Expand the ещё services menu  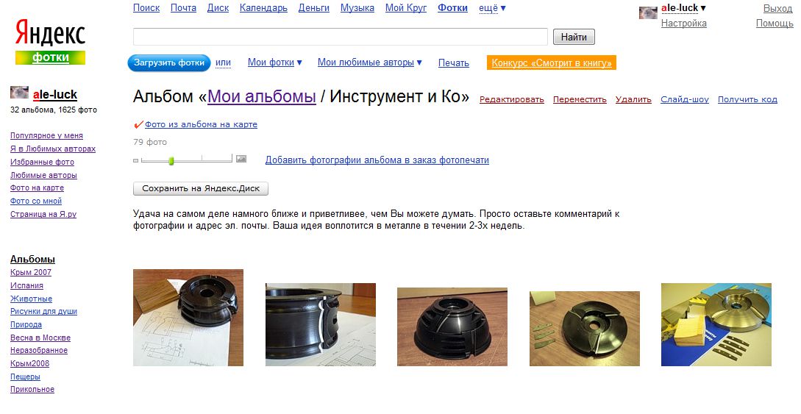(493, 8)
